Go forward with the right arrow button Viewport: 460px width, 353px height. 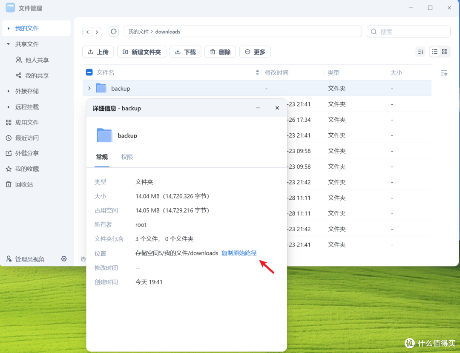point(97,32)
